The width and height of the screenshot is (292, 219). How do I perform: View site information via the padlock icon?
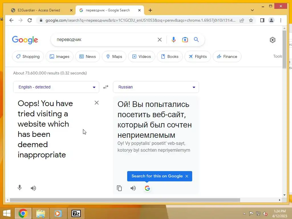pyautogui.click(x=41, y=20)
